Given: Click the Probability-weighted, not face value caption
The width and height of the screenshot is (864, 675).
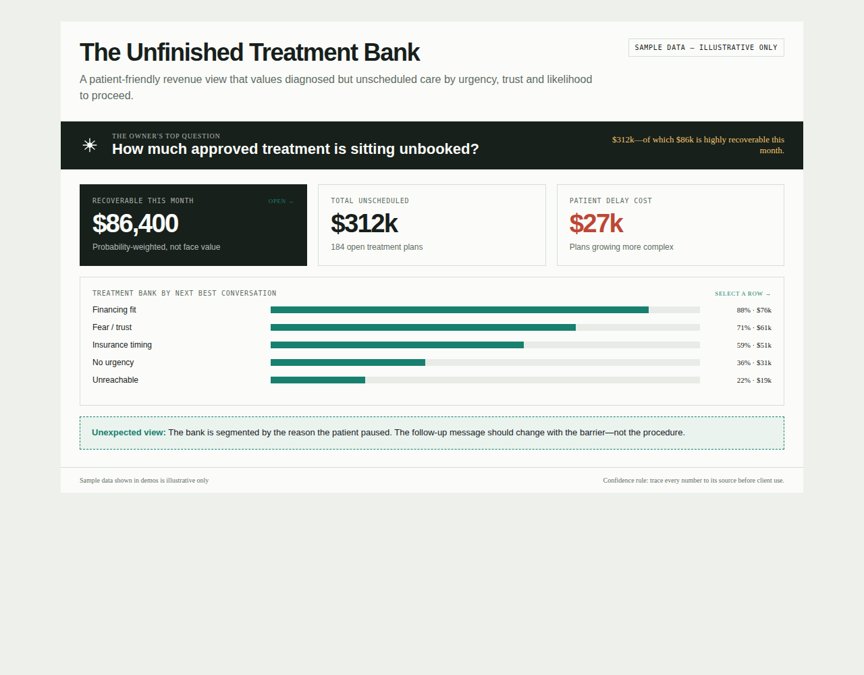Looking at the screenshot, I should [157, 247].
